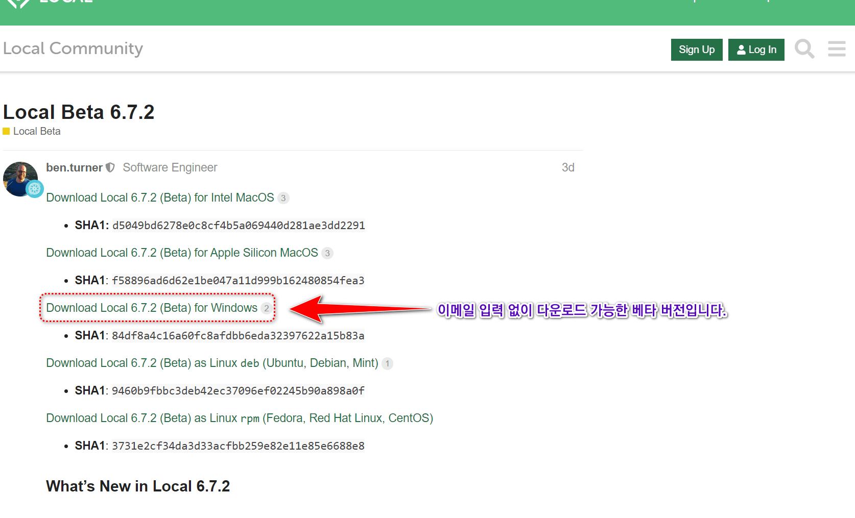Click the person icon inside the Log In button
Viewport: 855px width, 518px height.
741,50
